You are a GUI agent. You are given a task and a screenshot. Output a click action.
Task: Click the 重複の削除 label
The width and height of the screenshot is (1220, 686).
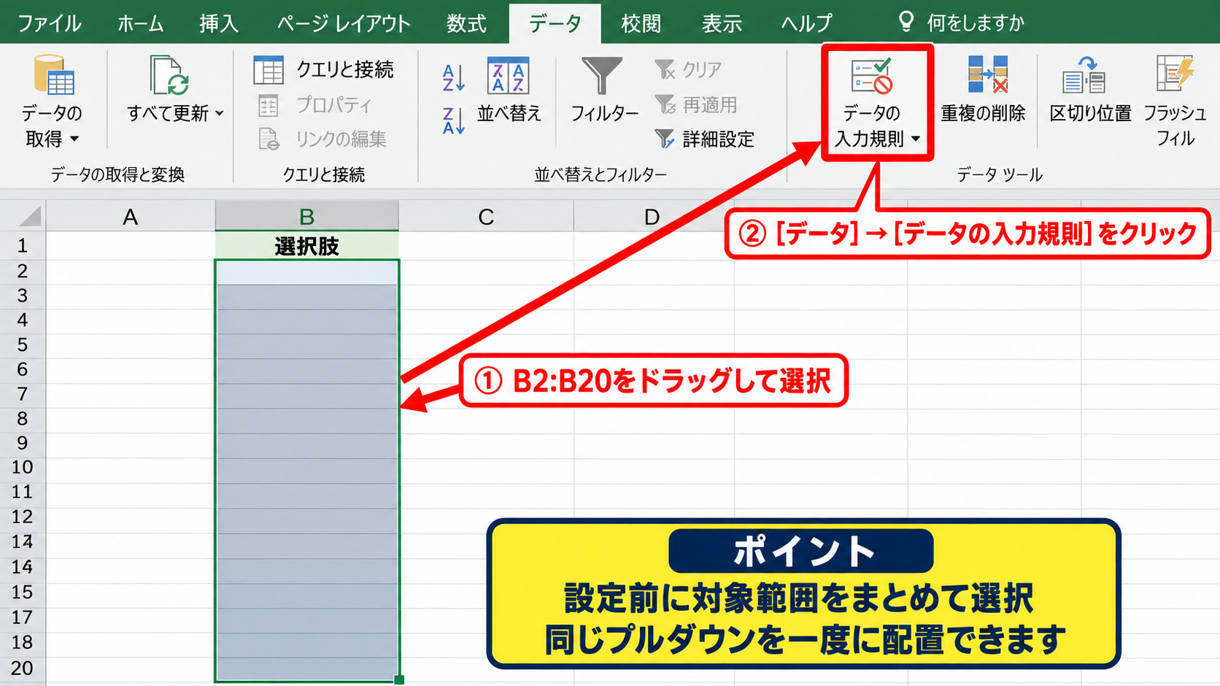983,113
